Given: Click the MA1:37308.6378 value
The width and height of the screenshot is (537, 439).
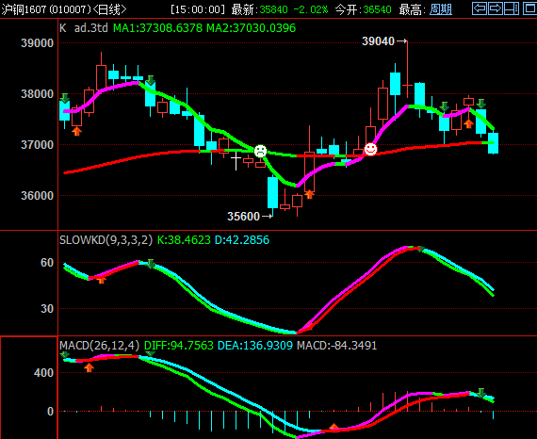Looking at the screenshot, I should click(x=158, y=27).
